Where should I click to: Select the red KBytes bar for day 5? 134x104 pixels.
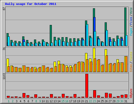click(x=24, y=95)
